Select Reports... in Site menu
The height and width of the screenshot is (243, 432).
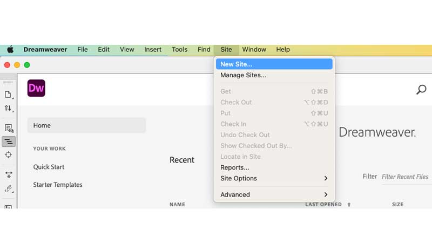pyautogui.click(x=274, y=167)
